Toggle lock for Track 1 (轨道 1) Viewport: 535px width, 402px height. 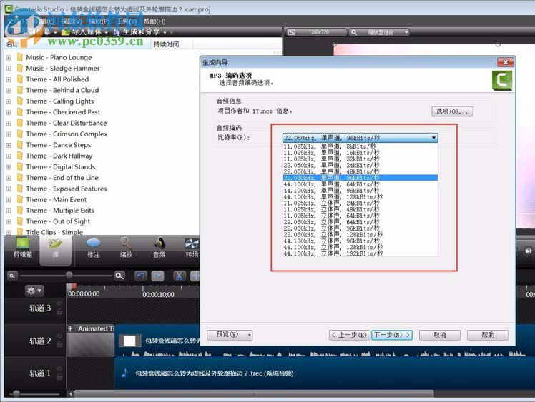click(59, 377)
